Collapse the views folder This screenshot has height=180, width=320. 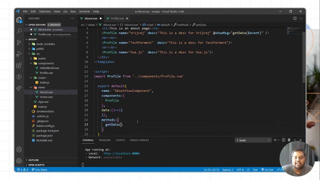pos(41,87)
